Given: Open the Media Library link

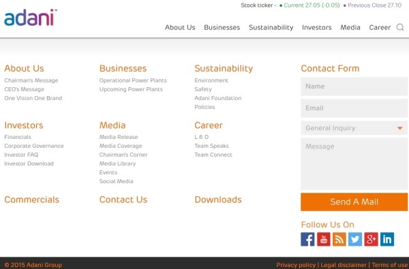Looking at the screenshot, I should click(117, 163).
